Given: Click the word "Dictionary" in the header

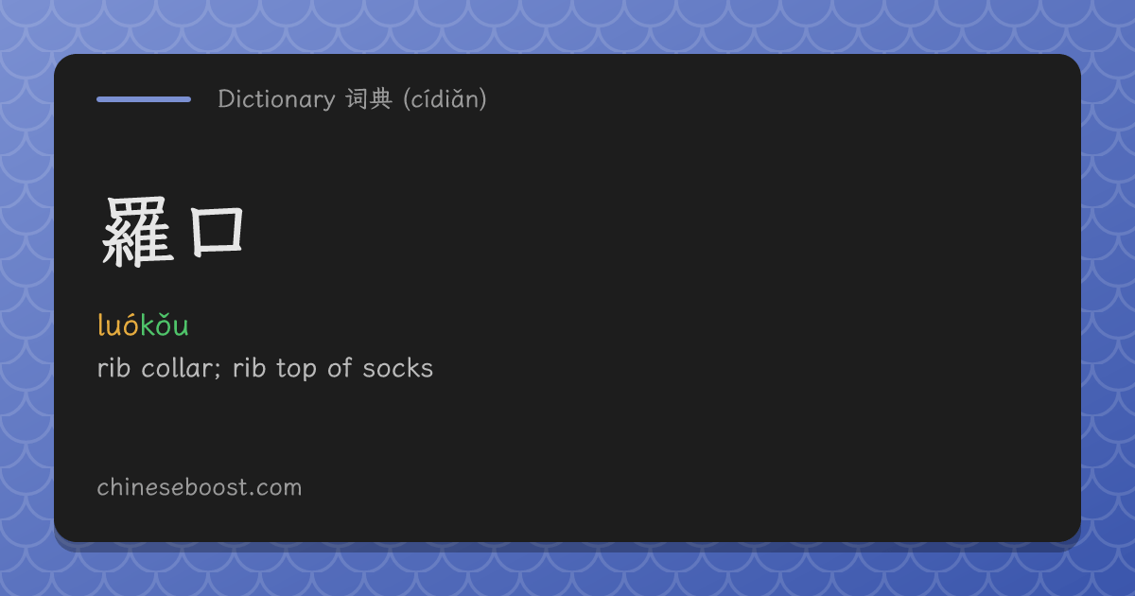Looking at the screenshot, I should coord(276,99).
